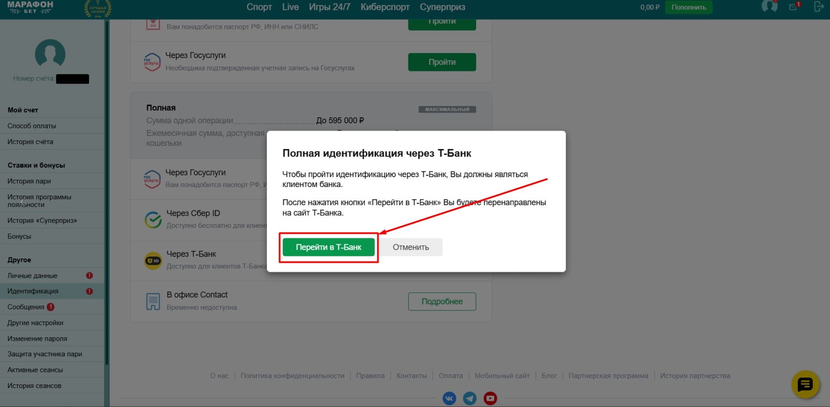Open the Live menu item
830x407 pixels.
tap(290, 7)
